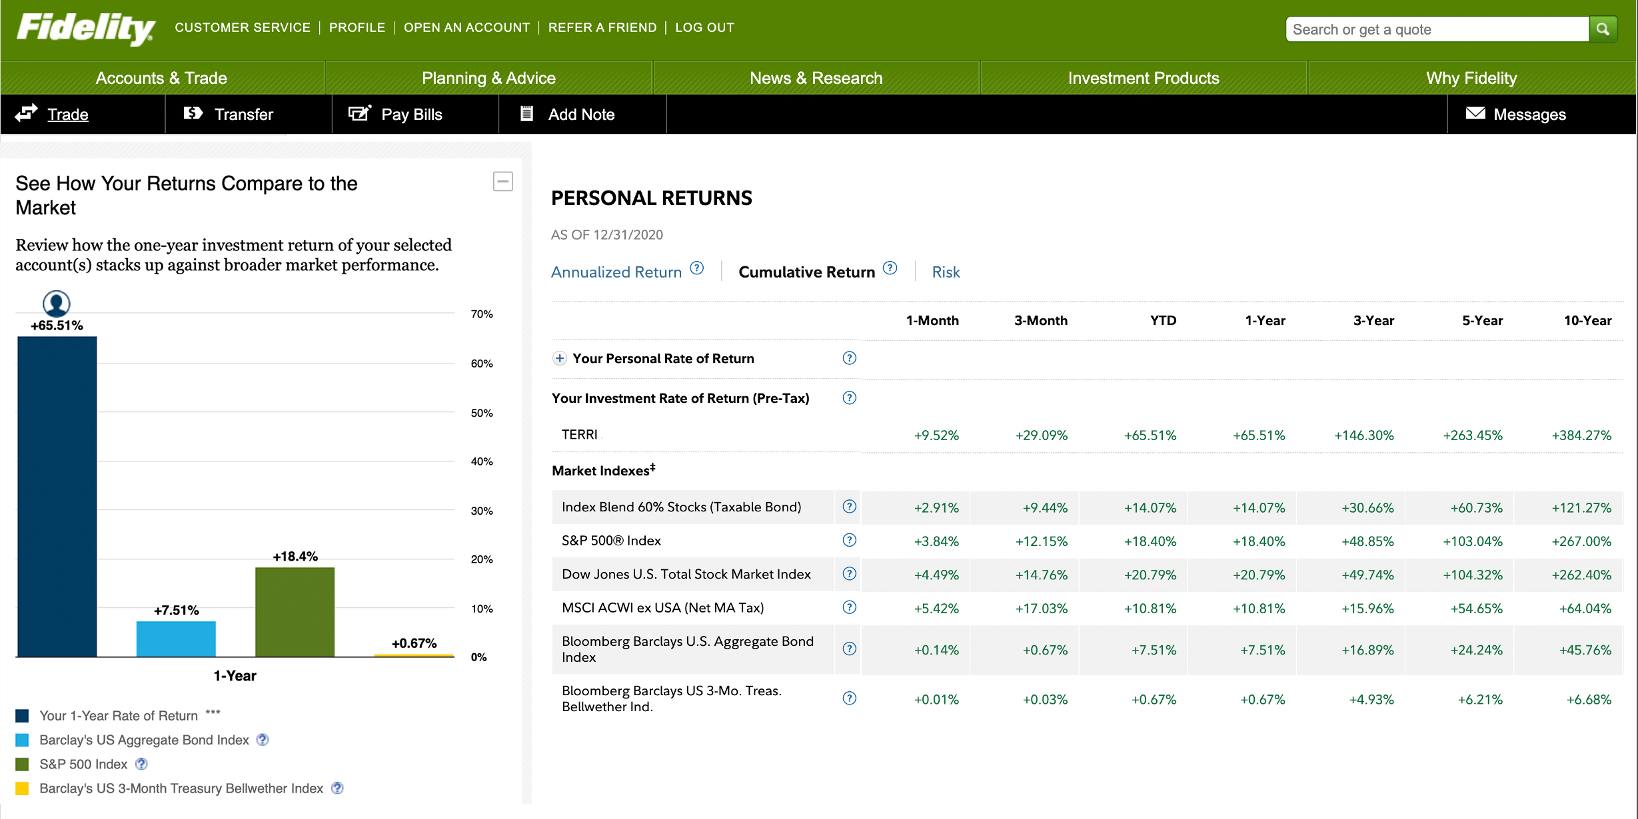The height and width of the screenshot is (819, 1638).
Task: Switch to the Annualized Return tab
Action: coord(616,272)
